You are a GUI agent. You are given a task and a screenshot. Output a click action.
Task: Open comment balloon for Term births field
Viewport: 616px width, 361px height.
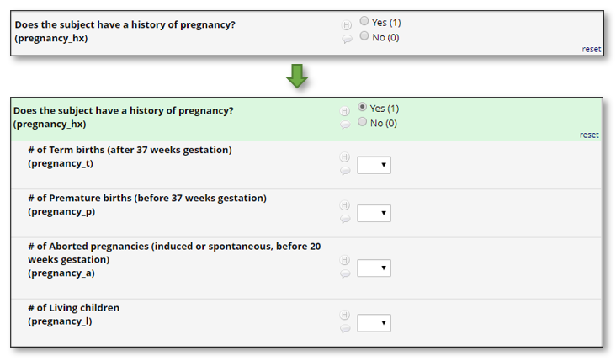344,171
